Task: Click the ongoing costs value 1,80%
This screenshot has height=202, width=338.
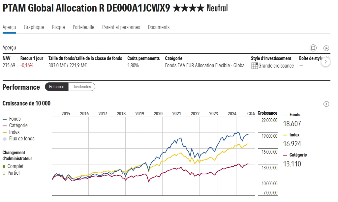Action: (133, 66)
